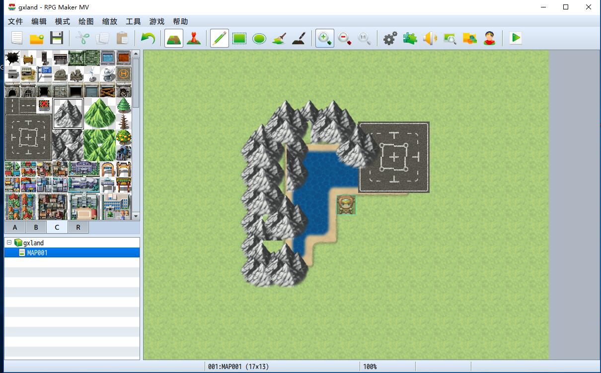
Task: Open the 模式 menu
Action: (x=63, y=21)
